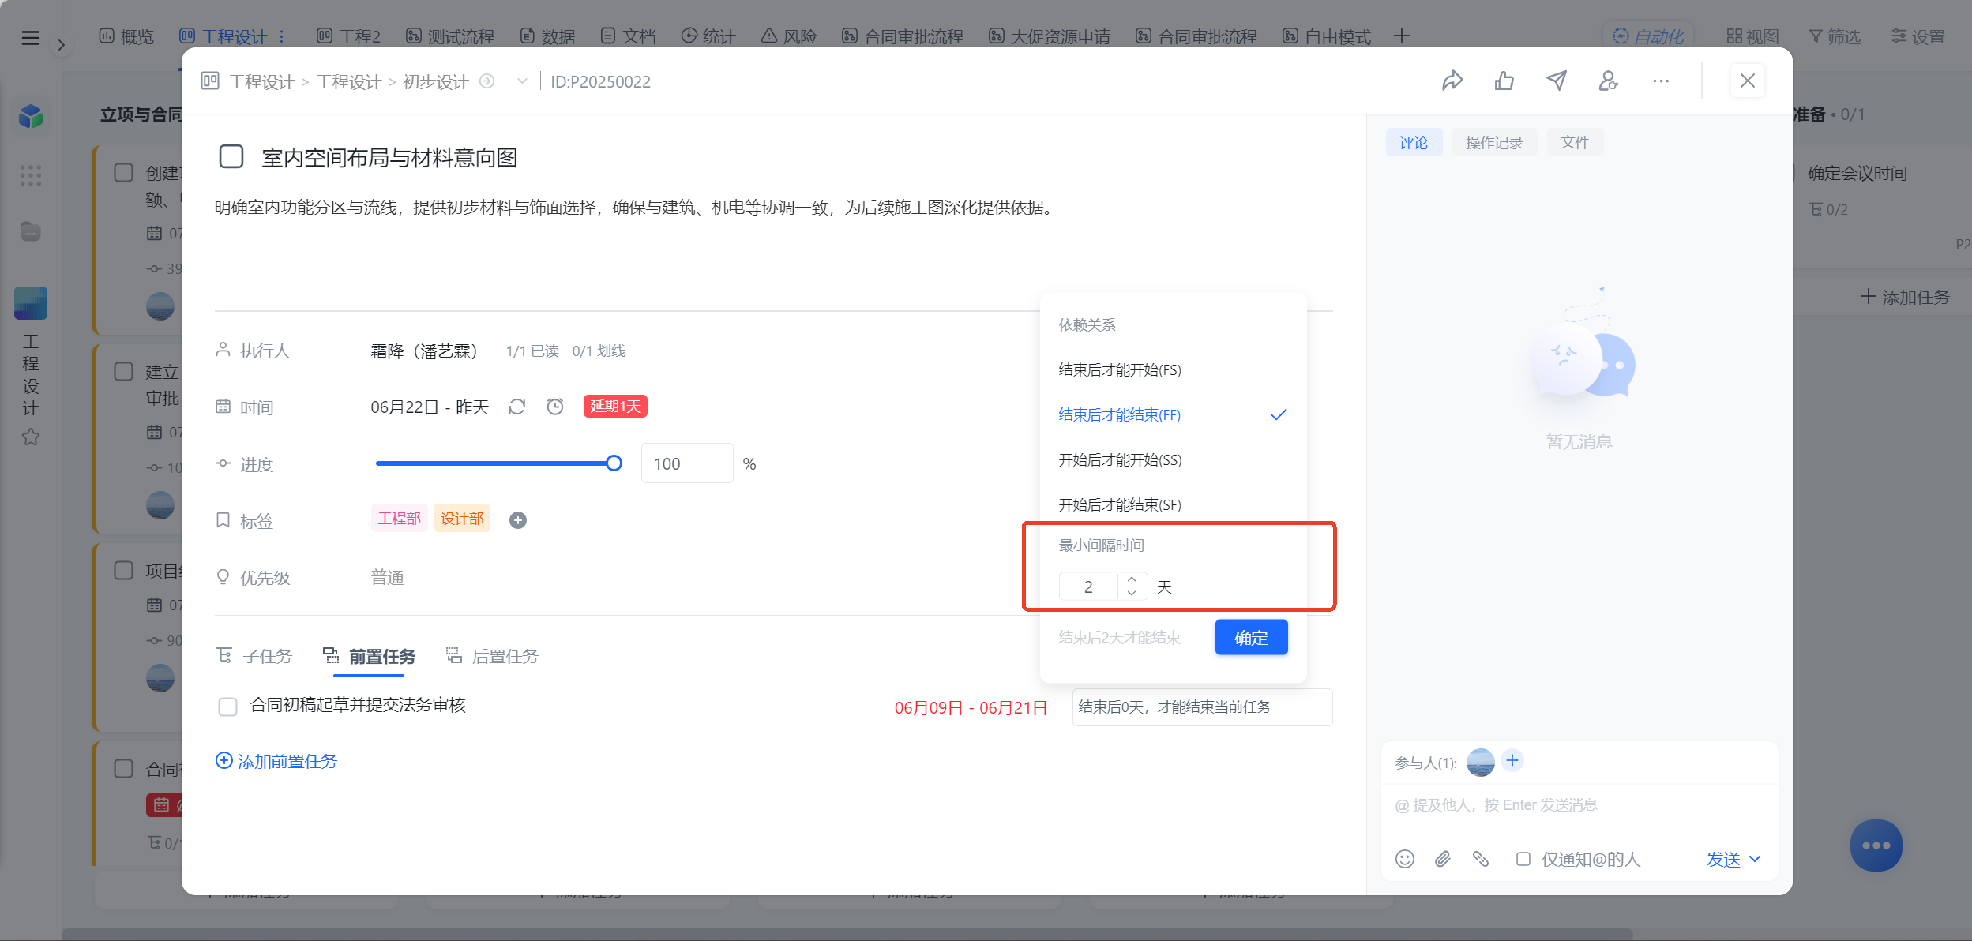
Task: Click the share forward arrow icon
Action: [1452, 81]
